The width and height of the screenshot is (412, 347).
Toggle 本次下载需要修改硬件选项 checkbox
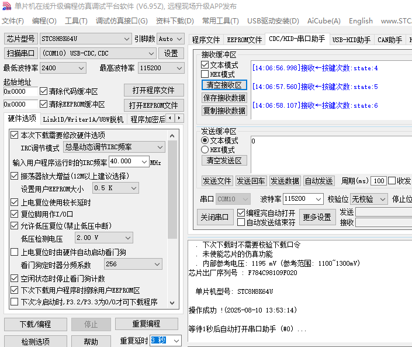14,135
